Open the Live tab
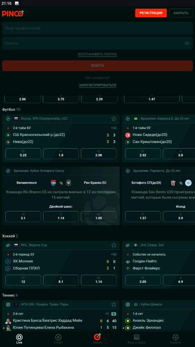This screenshot has width=195, height=347. (x=19, y=339)
